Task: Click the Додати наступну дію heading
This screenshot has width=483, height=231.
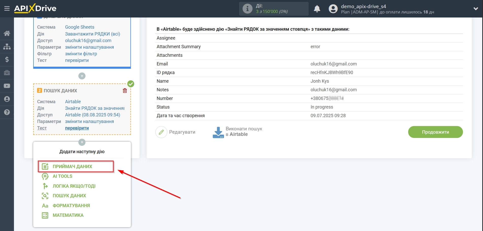Action: point(82,152)
